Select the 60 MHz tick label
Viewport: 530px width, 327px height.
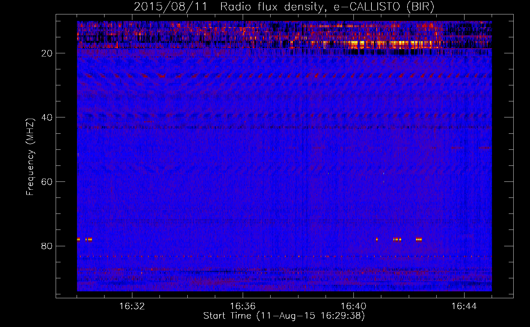[47, 182]
